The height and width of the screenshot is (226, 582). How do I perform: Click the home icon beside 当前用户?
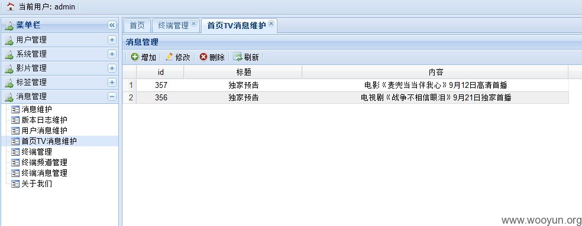coord(11,6)
